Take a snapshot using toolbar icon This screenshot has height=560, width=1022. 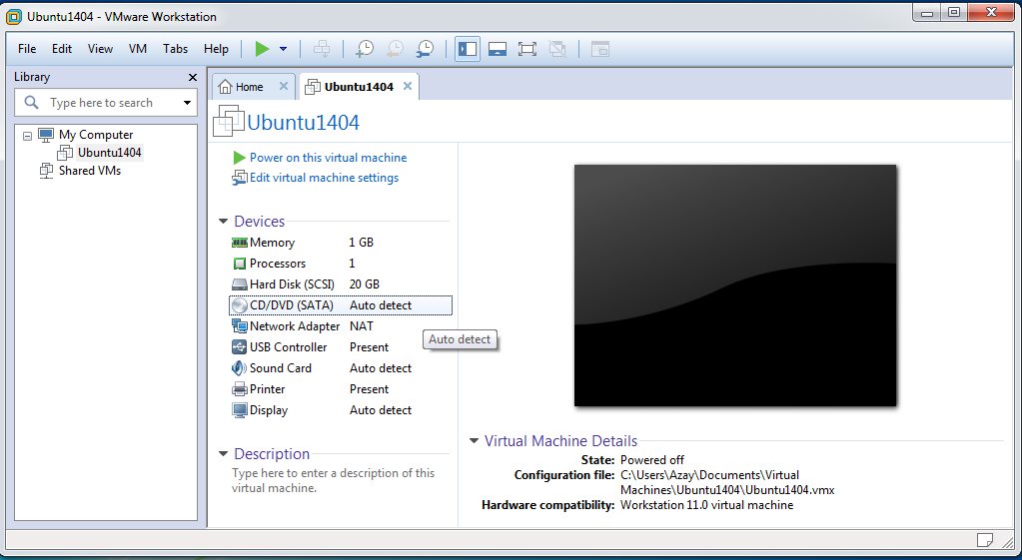[365, 49]
